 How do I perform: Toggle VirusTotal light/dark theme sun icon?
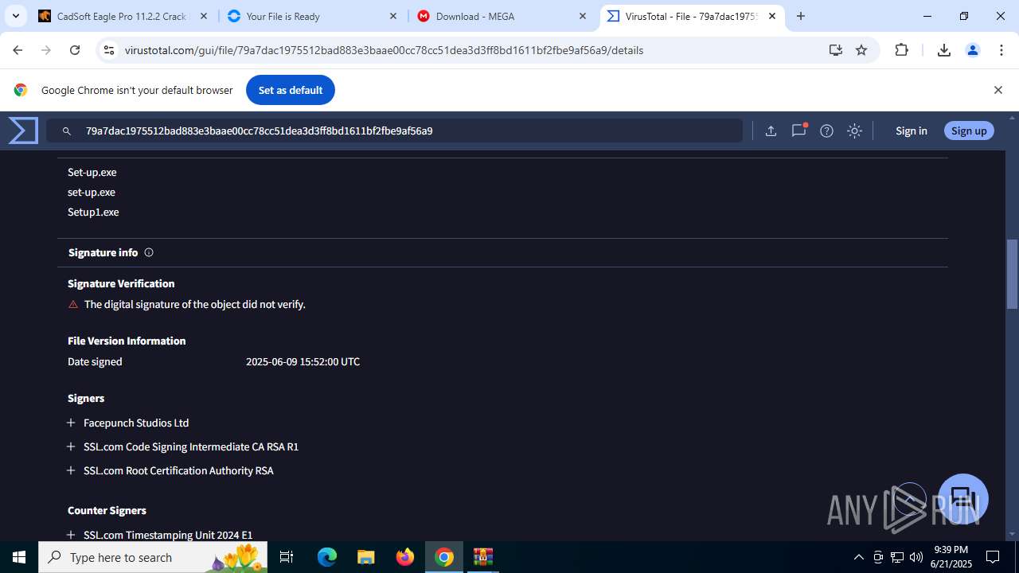click(x=854, y=131)
